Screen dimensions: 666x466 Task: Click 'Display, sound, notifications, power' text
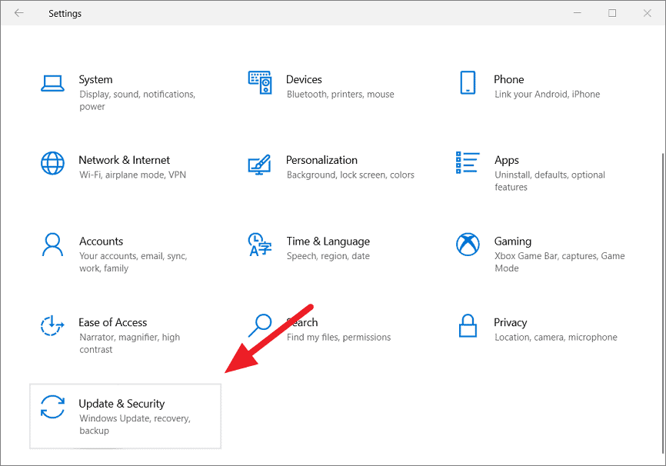pos(137,100)
